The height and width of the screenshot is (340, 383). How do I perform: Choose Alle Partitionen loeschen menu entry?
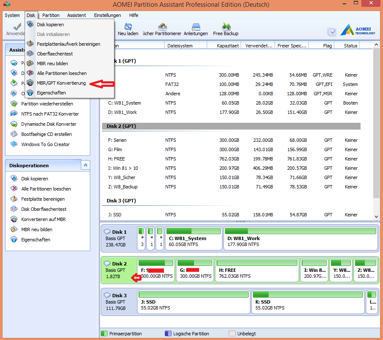pyautogui.click(x=69, y=73)
